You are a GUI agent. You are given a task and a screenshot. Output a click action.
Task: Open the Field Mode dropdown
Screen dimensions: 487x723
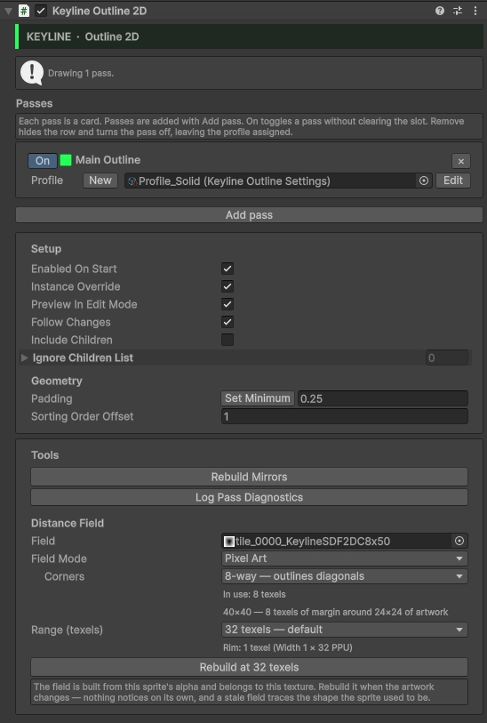[x=344, y=558]
